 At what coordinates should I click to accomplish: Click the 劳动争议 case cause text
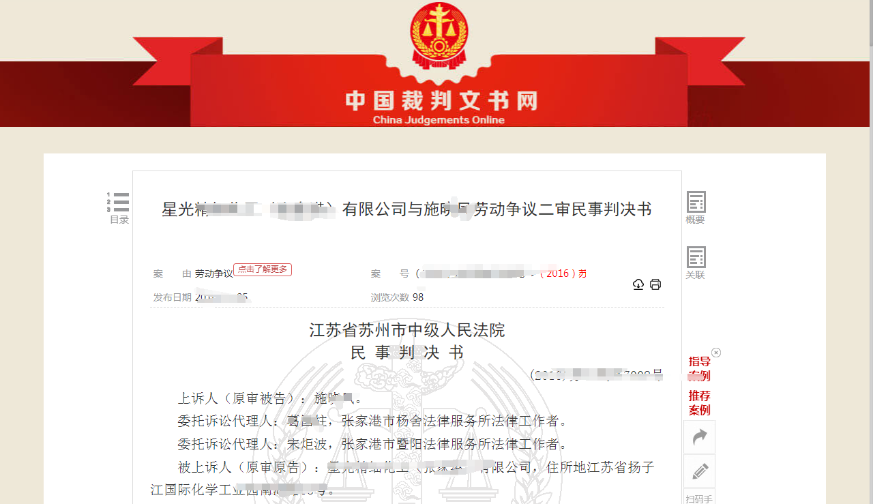click(x=213, y=273)
